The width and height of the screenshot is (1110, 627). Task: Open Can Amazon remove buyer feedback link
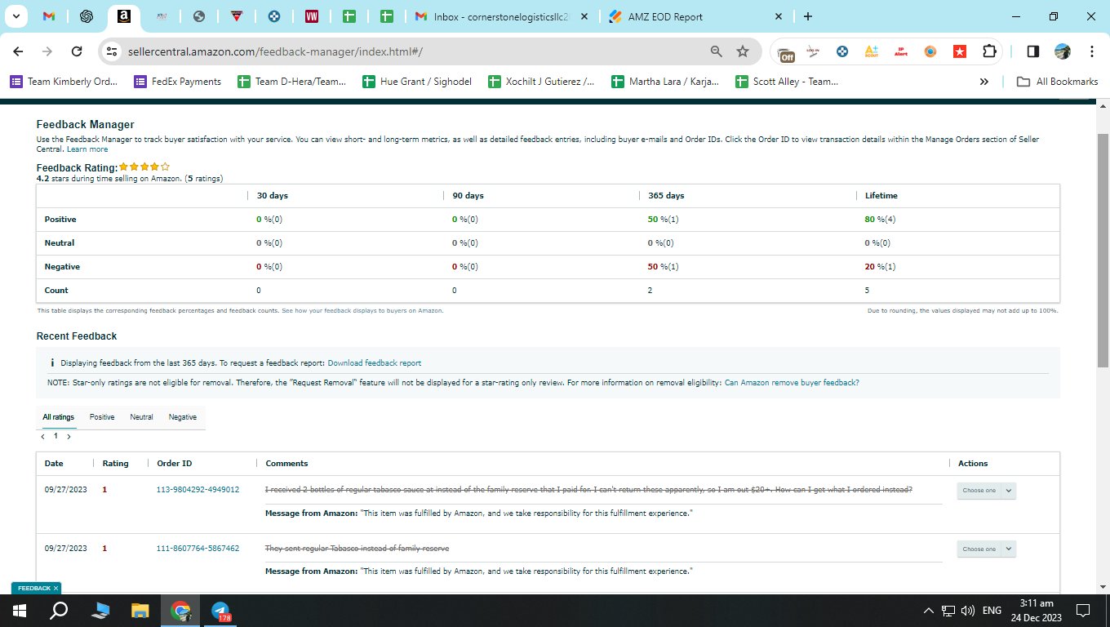tap(792, 383)
